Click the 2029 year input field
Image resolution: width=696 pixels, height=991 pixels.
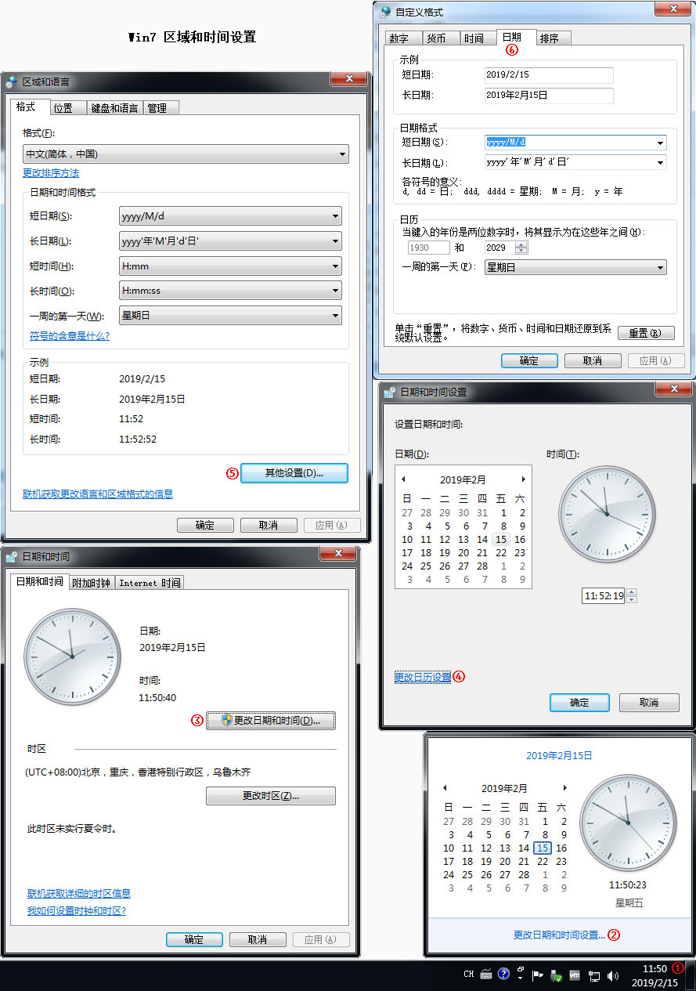(499, 248)
